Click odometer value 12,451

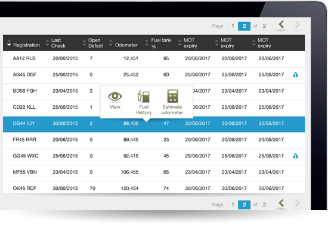(x=131, y=58)
